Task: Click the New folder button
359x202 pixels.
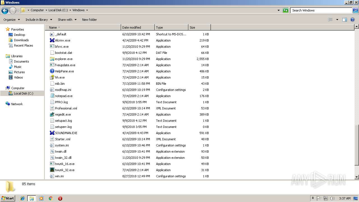Action: (x=89, y=20)
